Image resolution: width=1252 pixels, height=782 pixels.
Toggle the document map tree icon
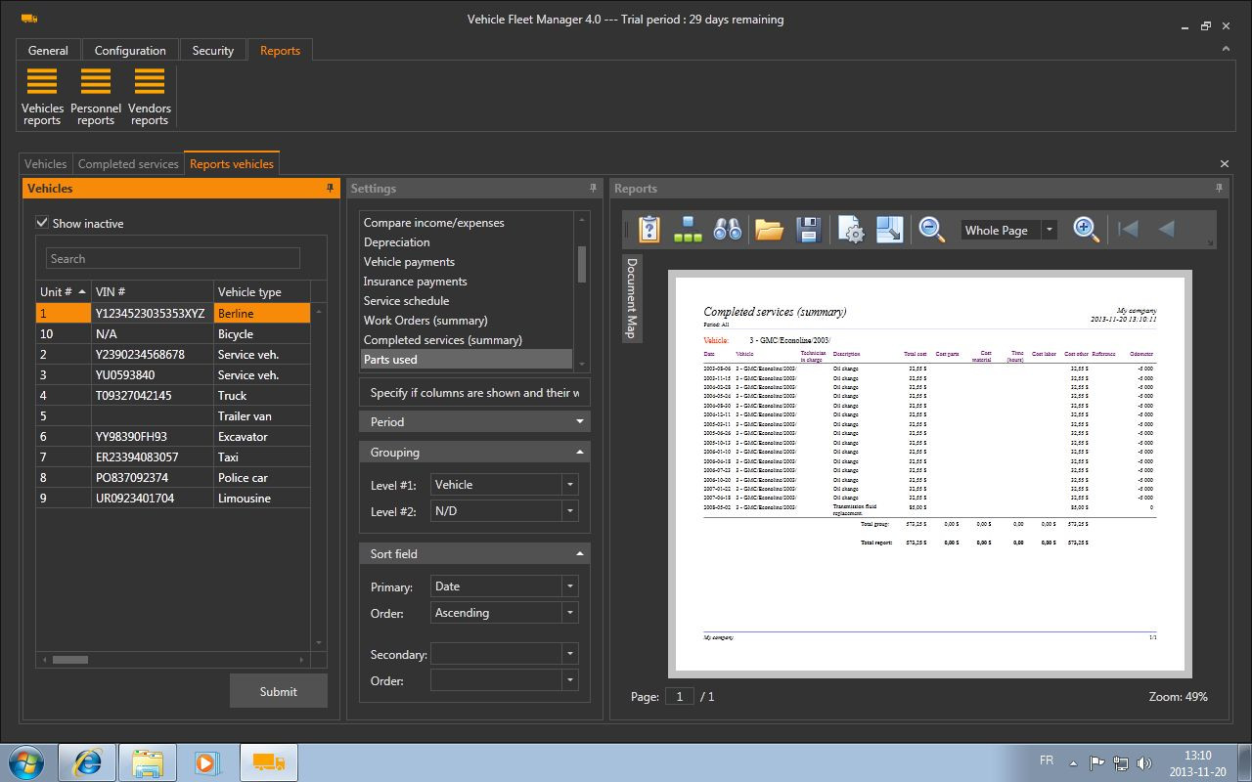click(688, 230)
